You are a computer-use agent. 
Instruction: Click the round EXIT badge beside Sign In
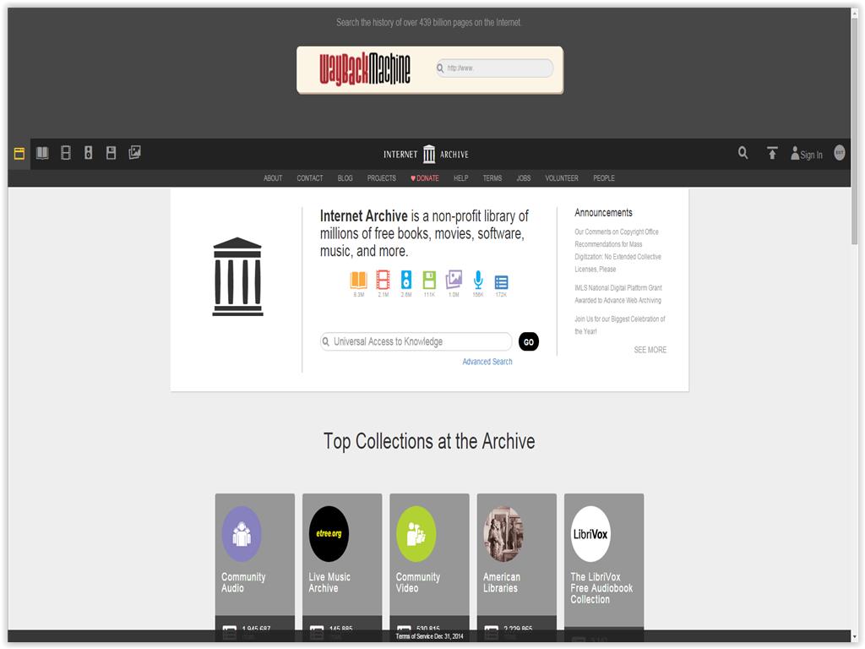[839, 153]
